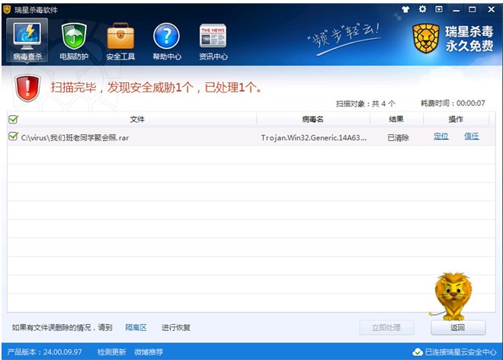Open the 病毒查杀 virus scan tab
The height and width of the screenshot is (360, 503).
[x=28, y=40]
